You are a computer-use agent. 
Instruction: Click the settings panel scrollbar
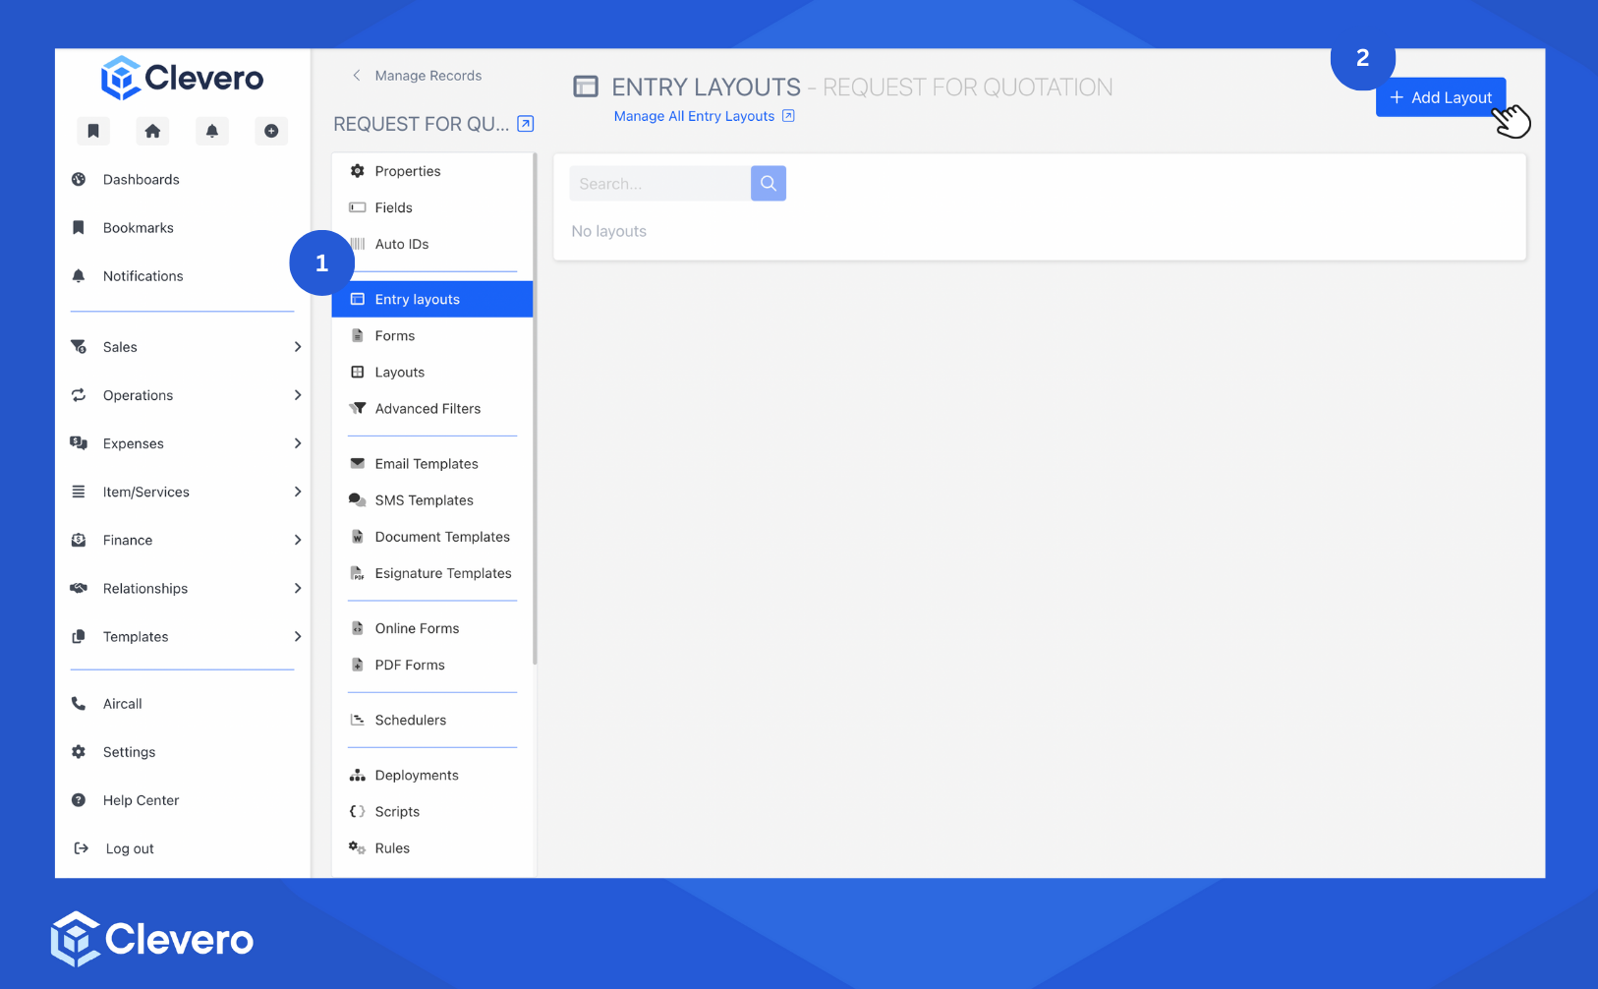click(536, 409)
